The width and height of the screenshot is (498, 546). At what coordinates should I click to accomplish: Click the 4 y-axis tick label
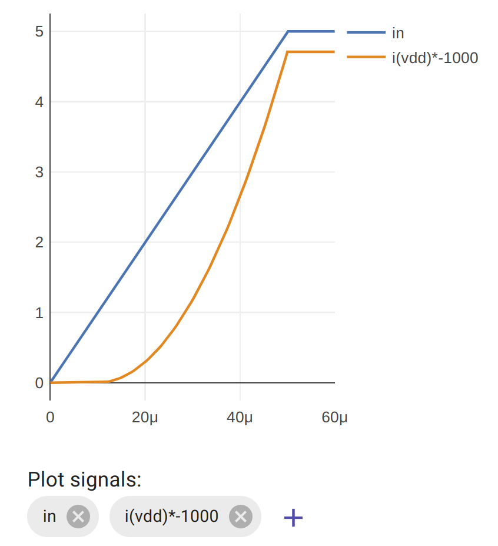coord(39,102)
